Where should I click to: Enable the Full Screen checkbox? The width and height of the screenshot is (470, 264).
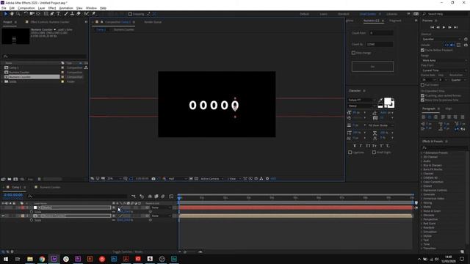423,85
